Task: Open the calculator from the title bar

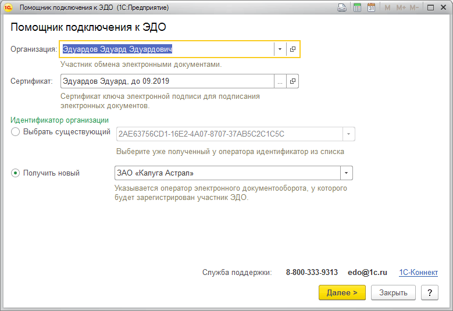Action: point(357,8)
